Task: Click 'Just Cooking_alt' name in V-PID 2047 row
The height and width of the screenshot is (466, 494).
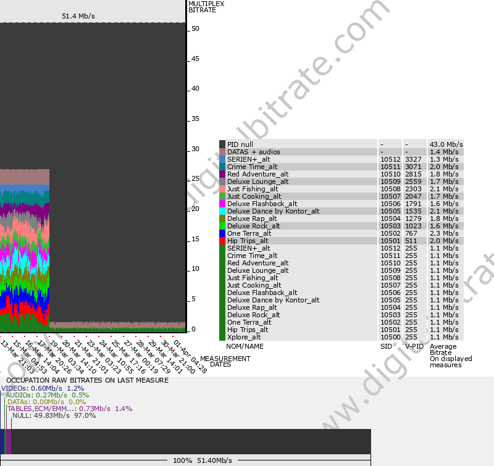Action: coord(254,196)
